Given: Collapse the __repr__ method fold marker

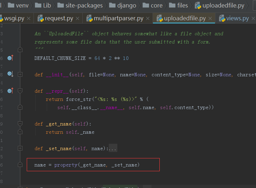Looking at the screenshot, I should pyautogui.click(x=20, y=91).
